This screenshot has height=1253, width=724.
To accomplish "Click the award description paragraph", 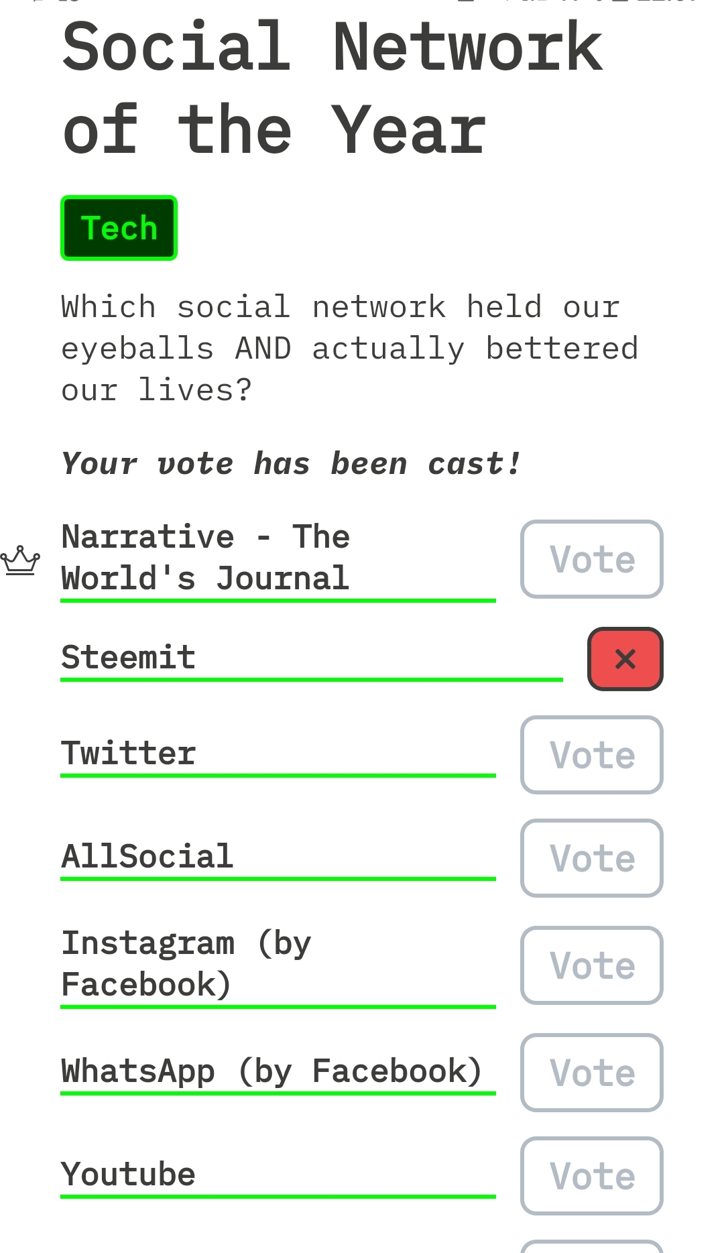I will [x=349, y=349].
